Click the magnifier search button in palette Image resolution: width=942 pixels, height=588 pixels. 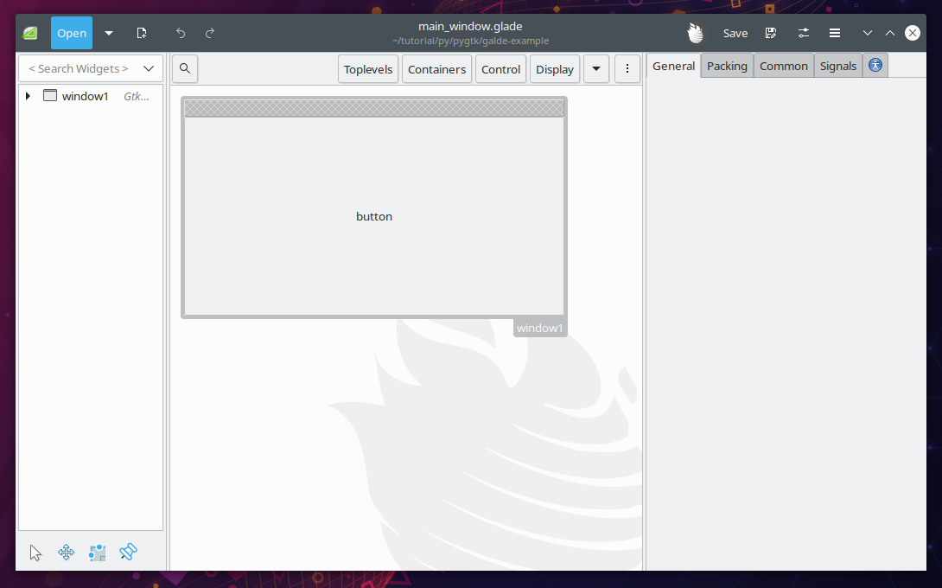185,69
